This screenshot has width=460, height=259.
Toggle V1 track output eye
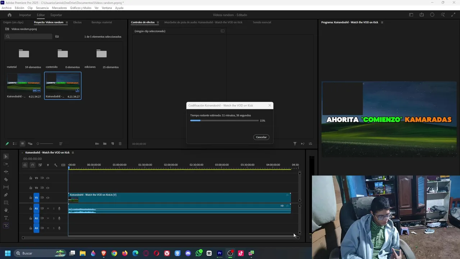click(48, 197)
